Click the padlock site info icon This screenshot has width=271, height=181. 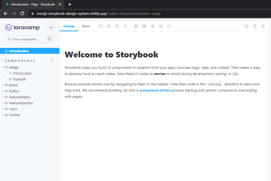pyautogui.click(x=33, y=13)
